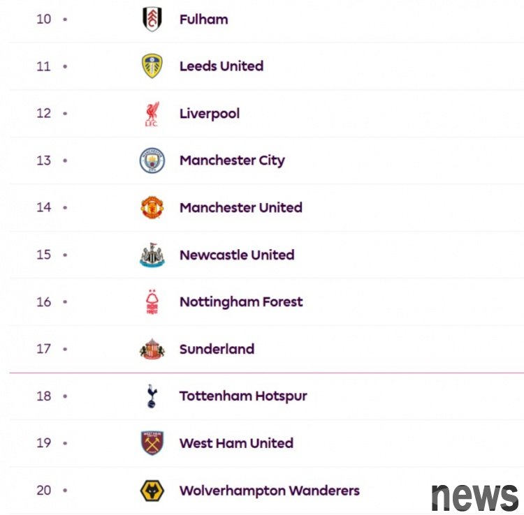Open the Wolverhampton Wanderers team link
The height and width of the screenshot is (515, 524).
click(x=270, y=491)
